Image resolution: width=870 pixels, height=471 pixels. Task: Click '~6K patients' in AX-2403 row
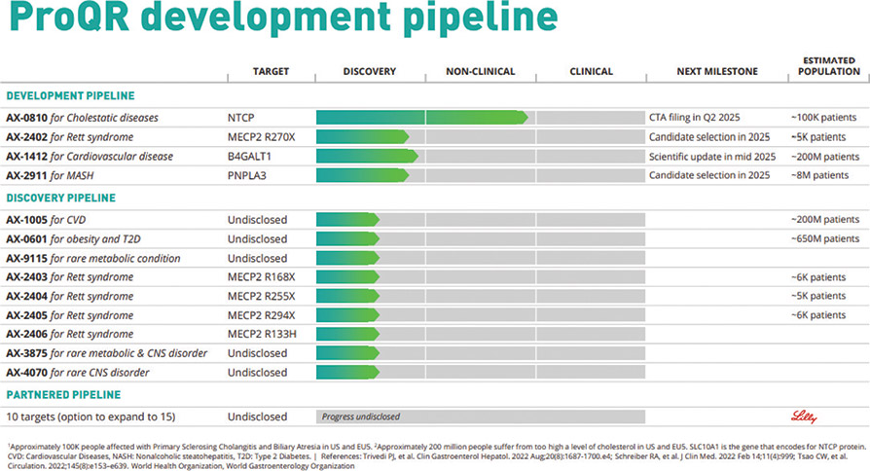click(818, 277)
